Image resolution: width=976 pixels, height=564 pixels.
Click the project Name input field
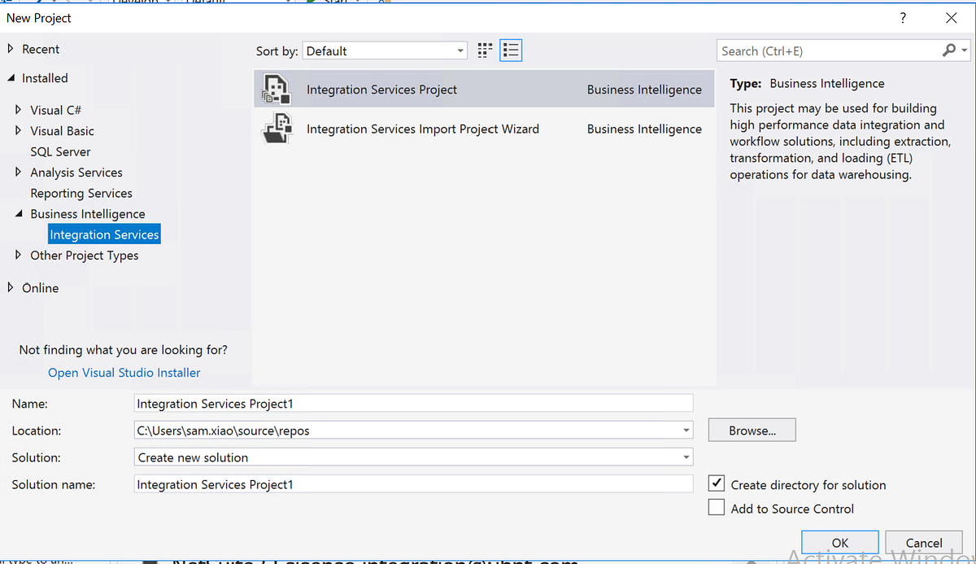coord(407,403)
